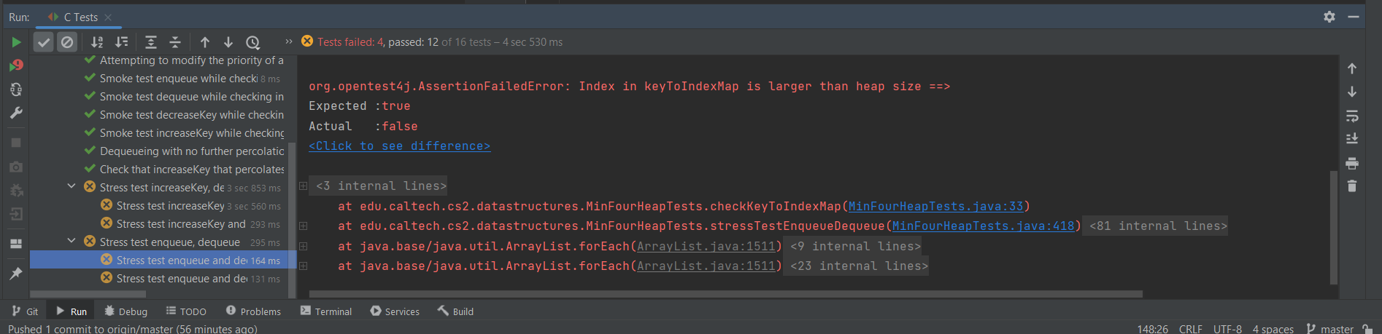Viewport: 1382px width, 334px height.
Task: Open Run panel settings gear
Action: tap(1329, 17)
